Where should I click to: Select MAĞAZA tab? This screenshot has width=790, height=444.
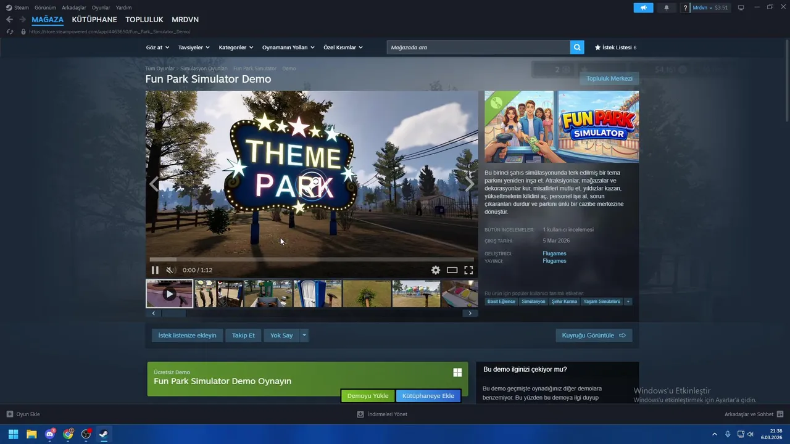48,20
